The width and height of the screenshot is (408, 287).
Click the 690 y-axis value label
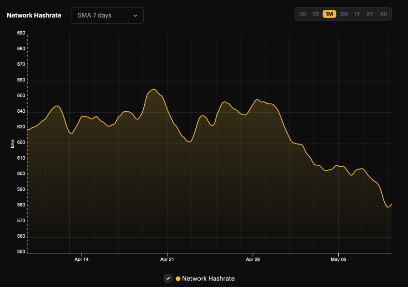[21, 33]
